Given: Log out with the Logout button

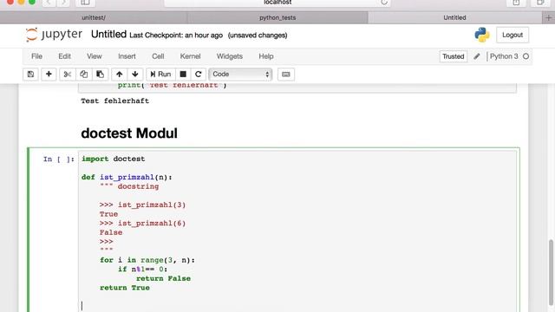Looking at the screenshot, I should click(513, 35).
